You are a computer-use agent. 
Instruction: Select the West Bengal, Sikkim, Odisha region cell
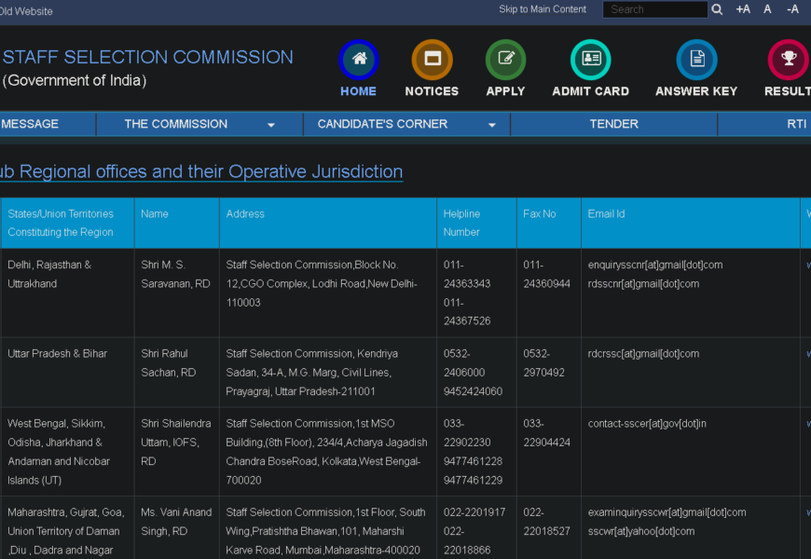coord(67,452)
